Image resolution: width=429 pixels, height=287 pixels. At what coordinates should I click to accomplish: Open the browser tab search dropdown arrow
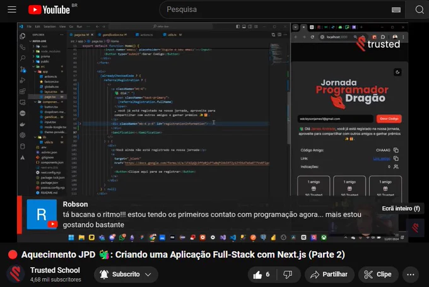[295, 27]
